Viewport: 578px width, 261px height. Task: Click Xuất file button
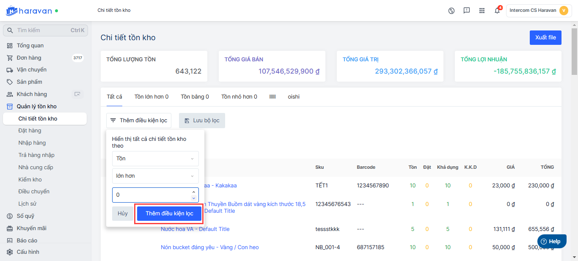[545, 38]
